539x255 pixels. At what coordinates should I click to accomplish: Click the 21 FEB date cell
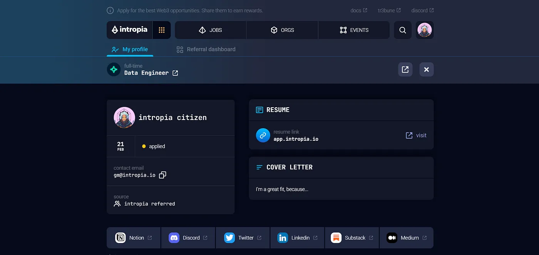coord(121,146)
